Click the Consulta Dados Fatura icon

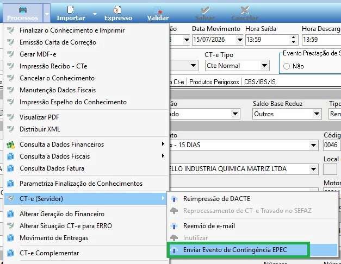[10, 168]
